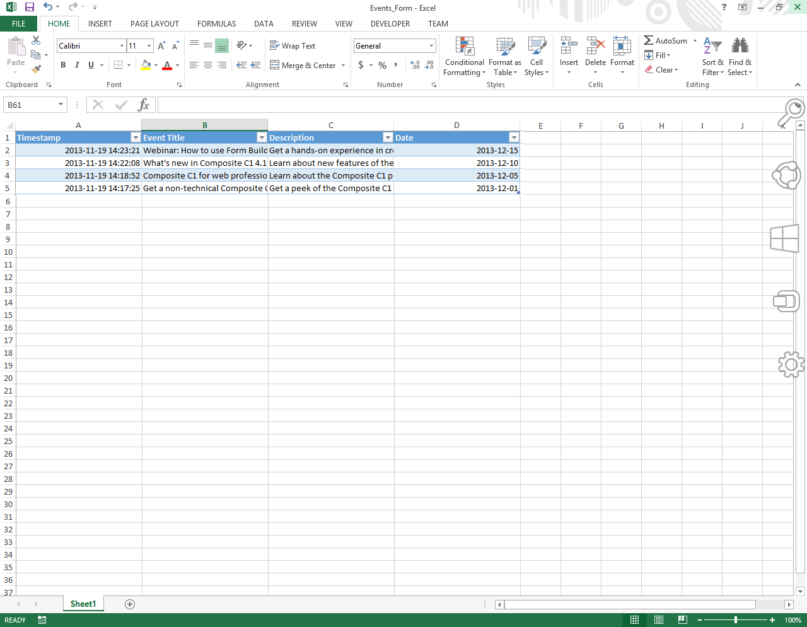The width and height of the screenshot is (807, 627).
Task: Toggle Bold formatting
Action: (x=63, y=65)
